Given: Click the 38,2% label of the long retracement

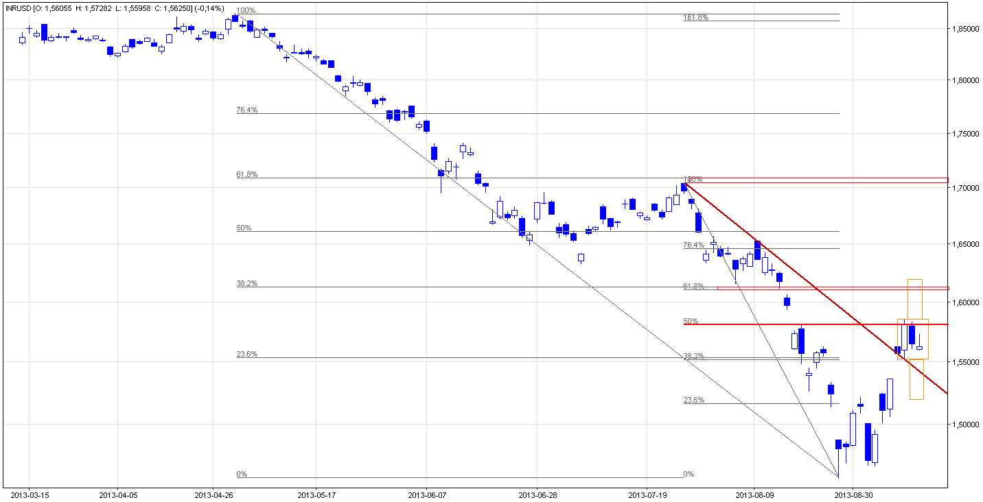Looking at the screenshot, I should click(x=246, y=283).
